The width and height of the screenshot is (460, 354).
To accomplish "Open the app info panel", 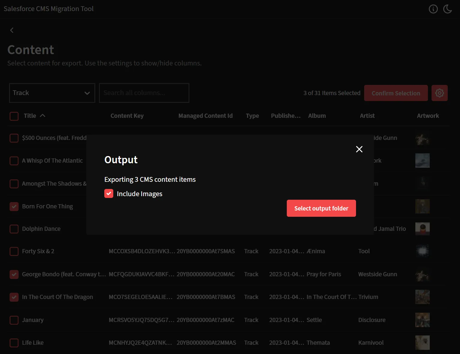I will (433, 9).
